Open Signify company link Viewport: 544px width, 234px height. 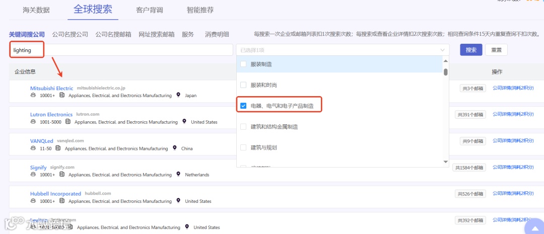pos(38,168)
